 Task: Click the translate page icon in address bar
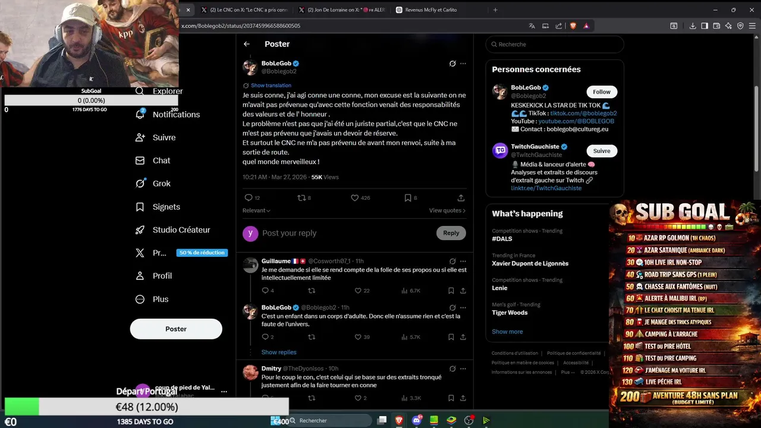(x=532, y=26)
